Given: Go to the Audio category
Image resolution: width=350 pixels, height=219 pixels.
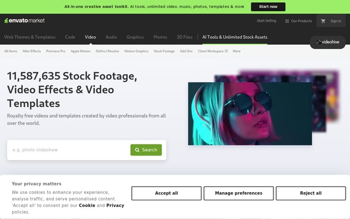Looking at the screenshot, I should [111, 37].
